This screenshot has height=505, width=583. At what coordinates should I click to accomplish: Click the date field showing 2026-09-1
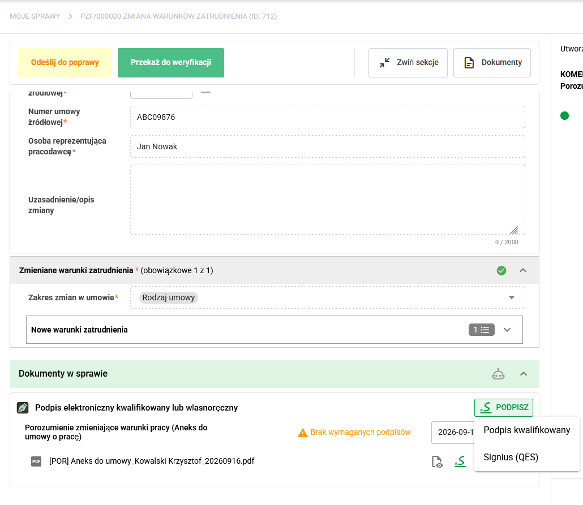point(453,432)
